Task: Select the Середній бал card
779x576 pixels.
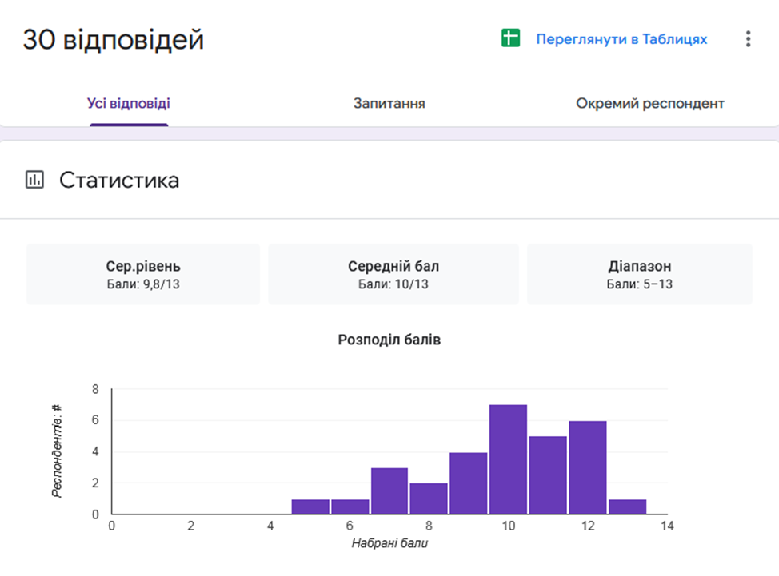Action: pos(393,274)
